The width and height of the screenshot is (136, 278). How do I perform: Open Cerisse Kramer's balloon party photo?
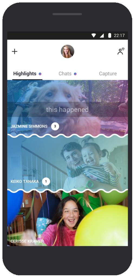[x=67, y=219]
